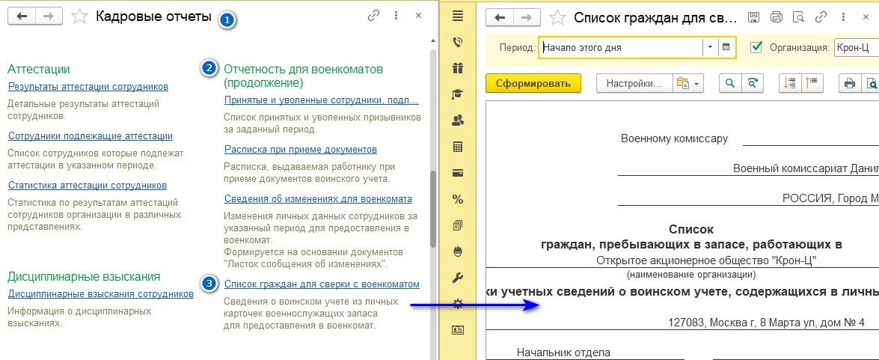Open the calendar picker for Период
879x360 pixels.
point(726,48)
